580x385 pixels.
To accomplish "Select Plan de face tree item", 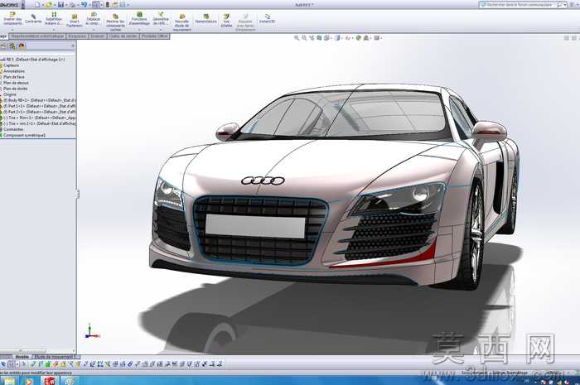I will click(14, 77).
